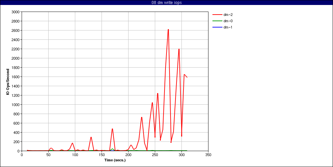Click the '08 dm write iops' chart title
Viewport: 333px width, 167px height.
[166, 3]
